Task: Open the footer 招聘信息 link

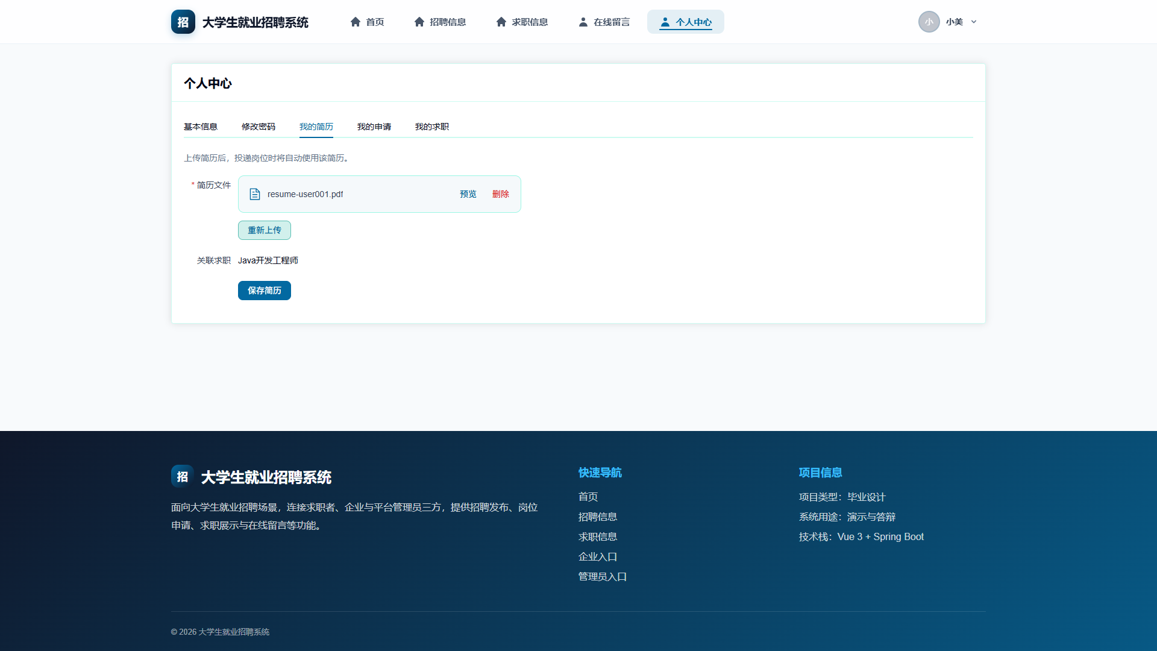Action: [x=598, y=517]
